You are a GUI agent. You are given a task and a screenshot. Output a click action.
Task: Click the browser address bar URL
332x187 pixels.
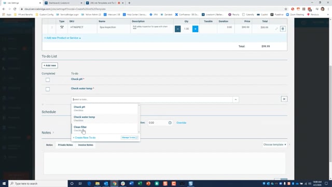[x=65, y=9]
